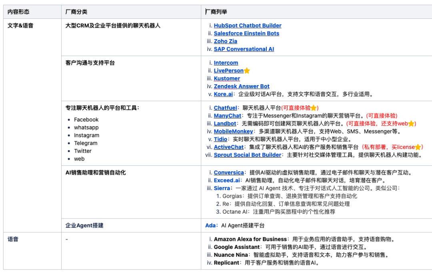Click the Octane AI sub-item text
This screenshot has width=432, height=274.
[x=279, y=212]
